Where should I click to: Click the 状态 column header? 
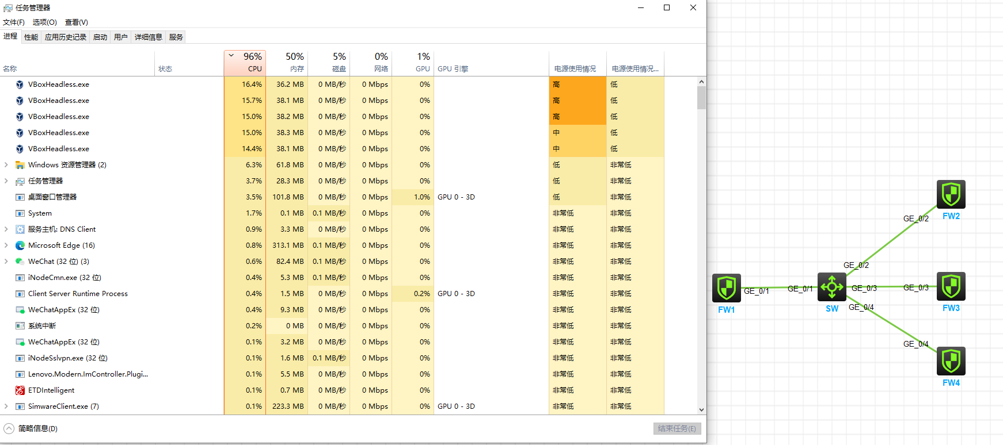coord(189,63)
